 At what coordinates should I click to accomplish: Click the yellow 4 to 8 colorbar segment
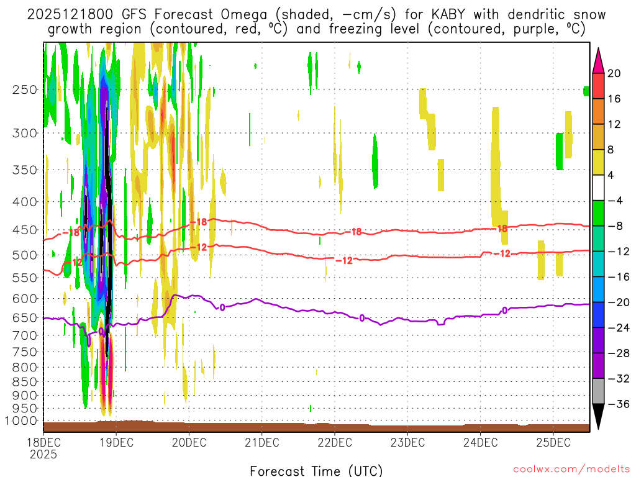click(x=598, y=162)
